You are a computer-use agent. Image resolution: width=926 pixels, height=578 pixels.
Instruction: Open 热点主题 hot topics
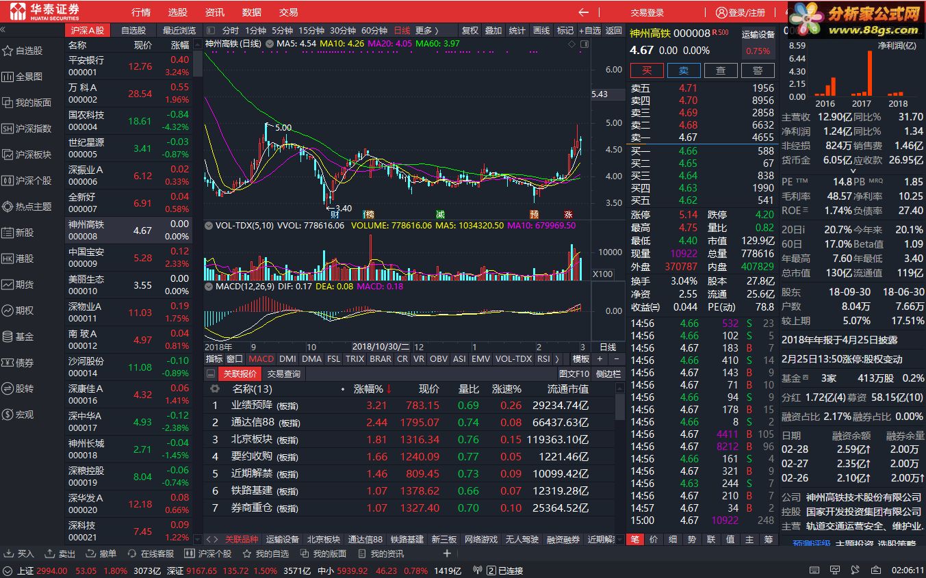tap(27, 207)
